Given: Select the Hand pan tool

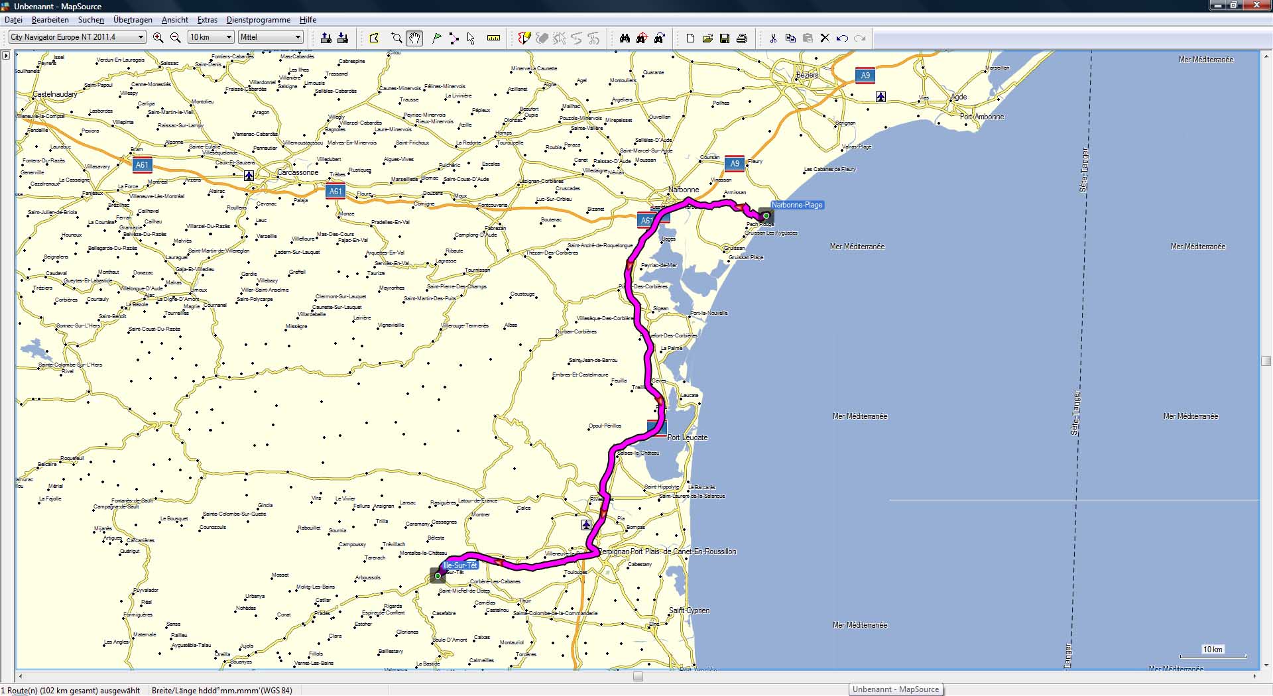Looking at the screenshot, I should click(414, 38).
